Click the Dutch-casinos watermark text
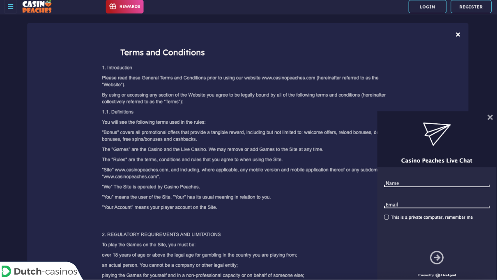This screenshot has height=280, width=497. coord(46,271)
